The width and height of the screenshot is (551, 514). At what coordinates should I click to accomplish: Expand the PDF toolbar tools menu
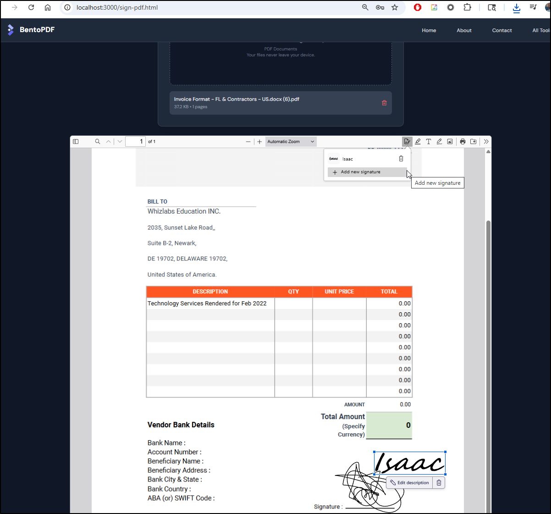pos(486,142)
